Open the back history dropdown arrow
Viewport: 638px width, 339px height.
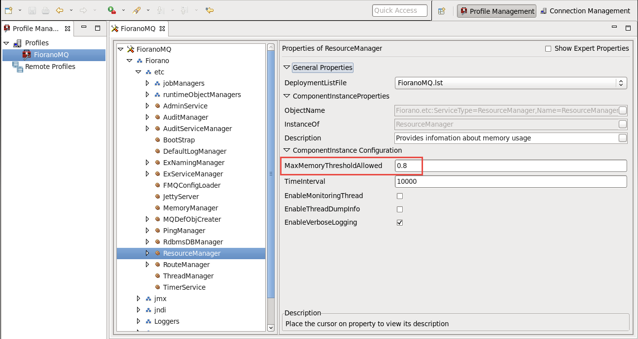[x=71, y=10]
